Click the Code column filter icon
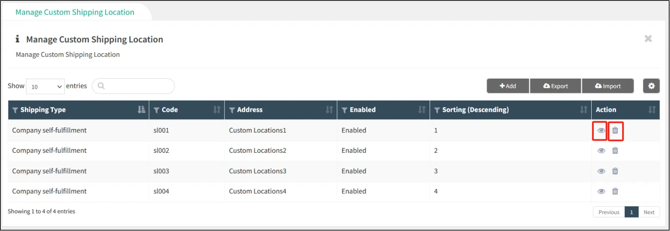The height and width of the screenshot is (231, 670). tap(156, 110)
